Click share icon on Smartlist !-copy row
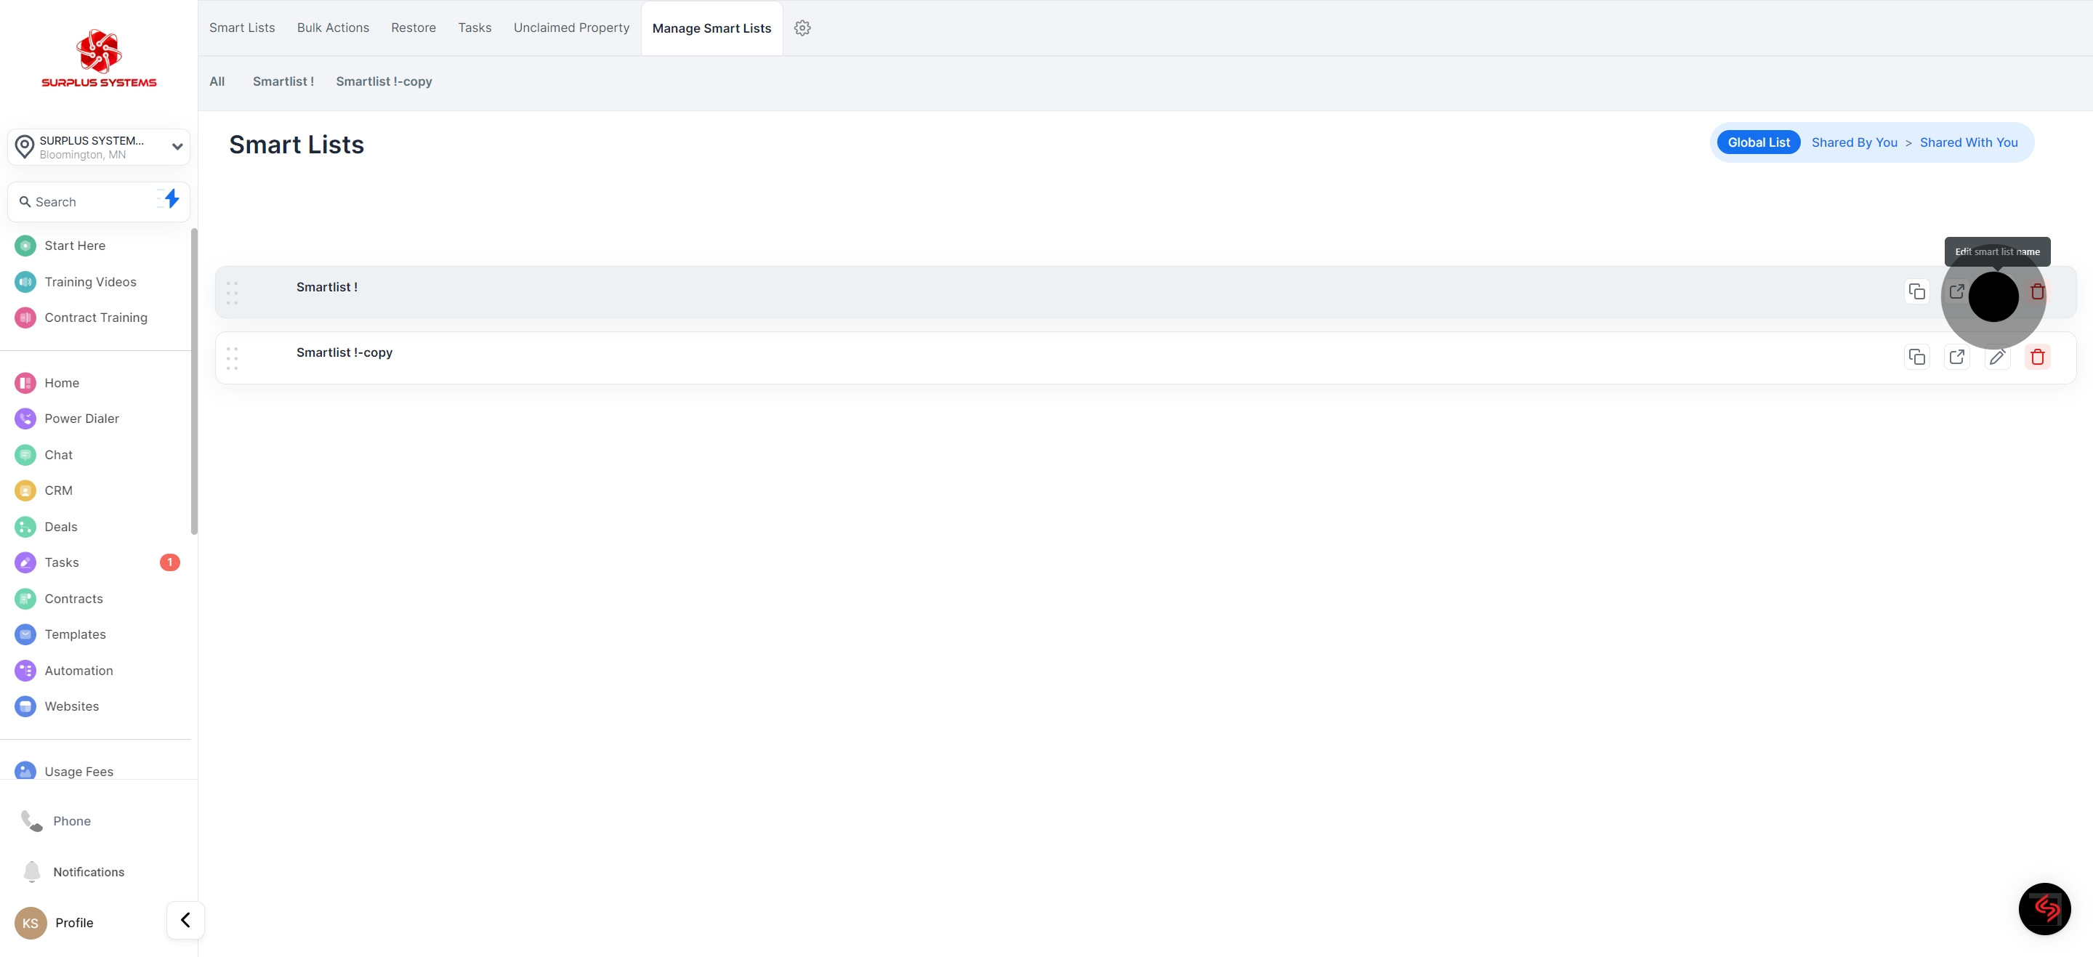Screen dimensions: 2093x957 coord(1956,357)
